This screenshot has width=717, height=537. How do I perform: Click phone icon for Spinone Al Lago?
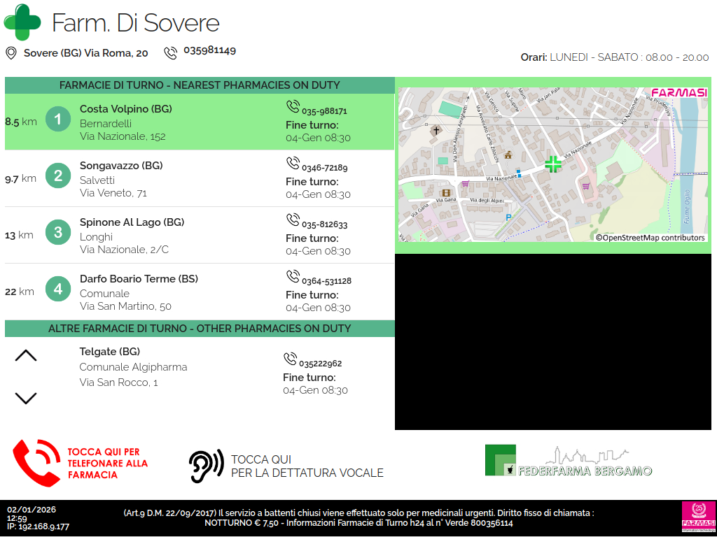pos(293,220)
